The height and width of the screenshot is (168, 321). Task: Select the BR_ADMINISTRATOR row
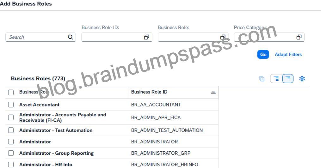(112, 142)
